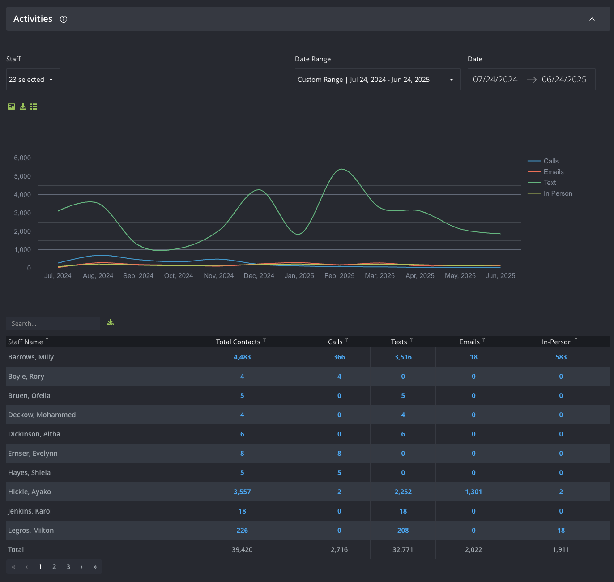The height and width of the screenshot is (582, 614).
Task: Open Barrows, Milly total contacts 4,483
Action: click(x=242, y=357)
